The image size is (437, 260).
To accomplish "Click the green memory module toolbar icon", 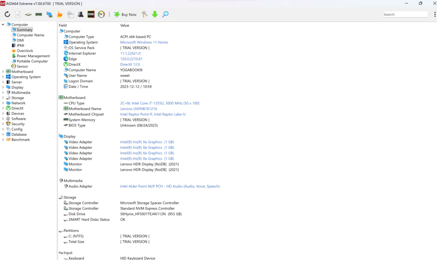I will click(x=39, y=14).
